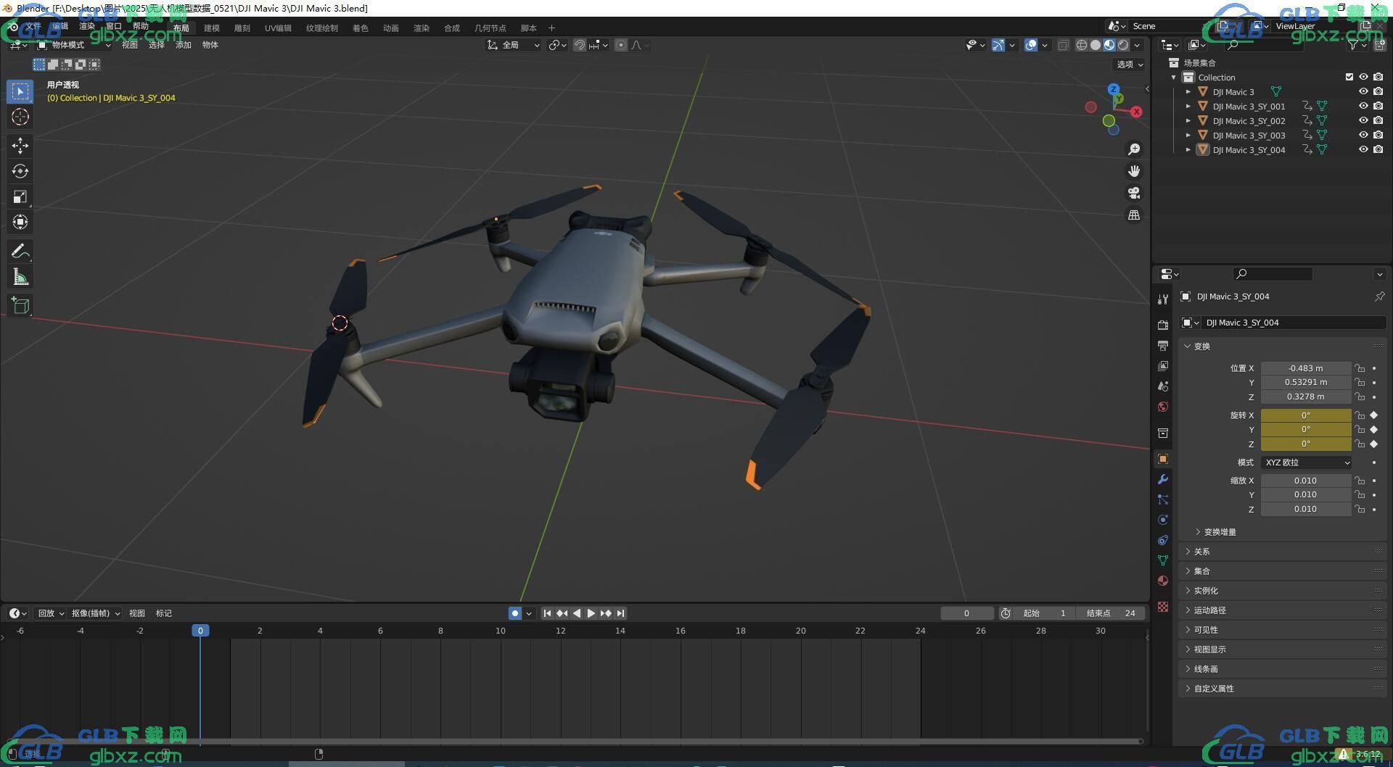
Task: Select the Scale tool
Action: point(20,196)
